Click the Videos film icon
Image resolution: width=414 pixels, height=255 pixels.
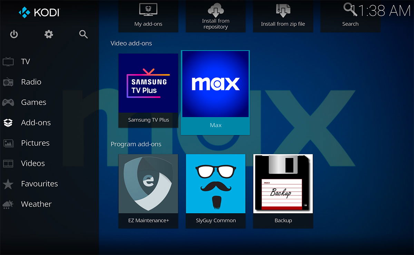8,163
